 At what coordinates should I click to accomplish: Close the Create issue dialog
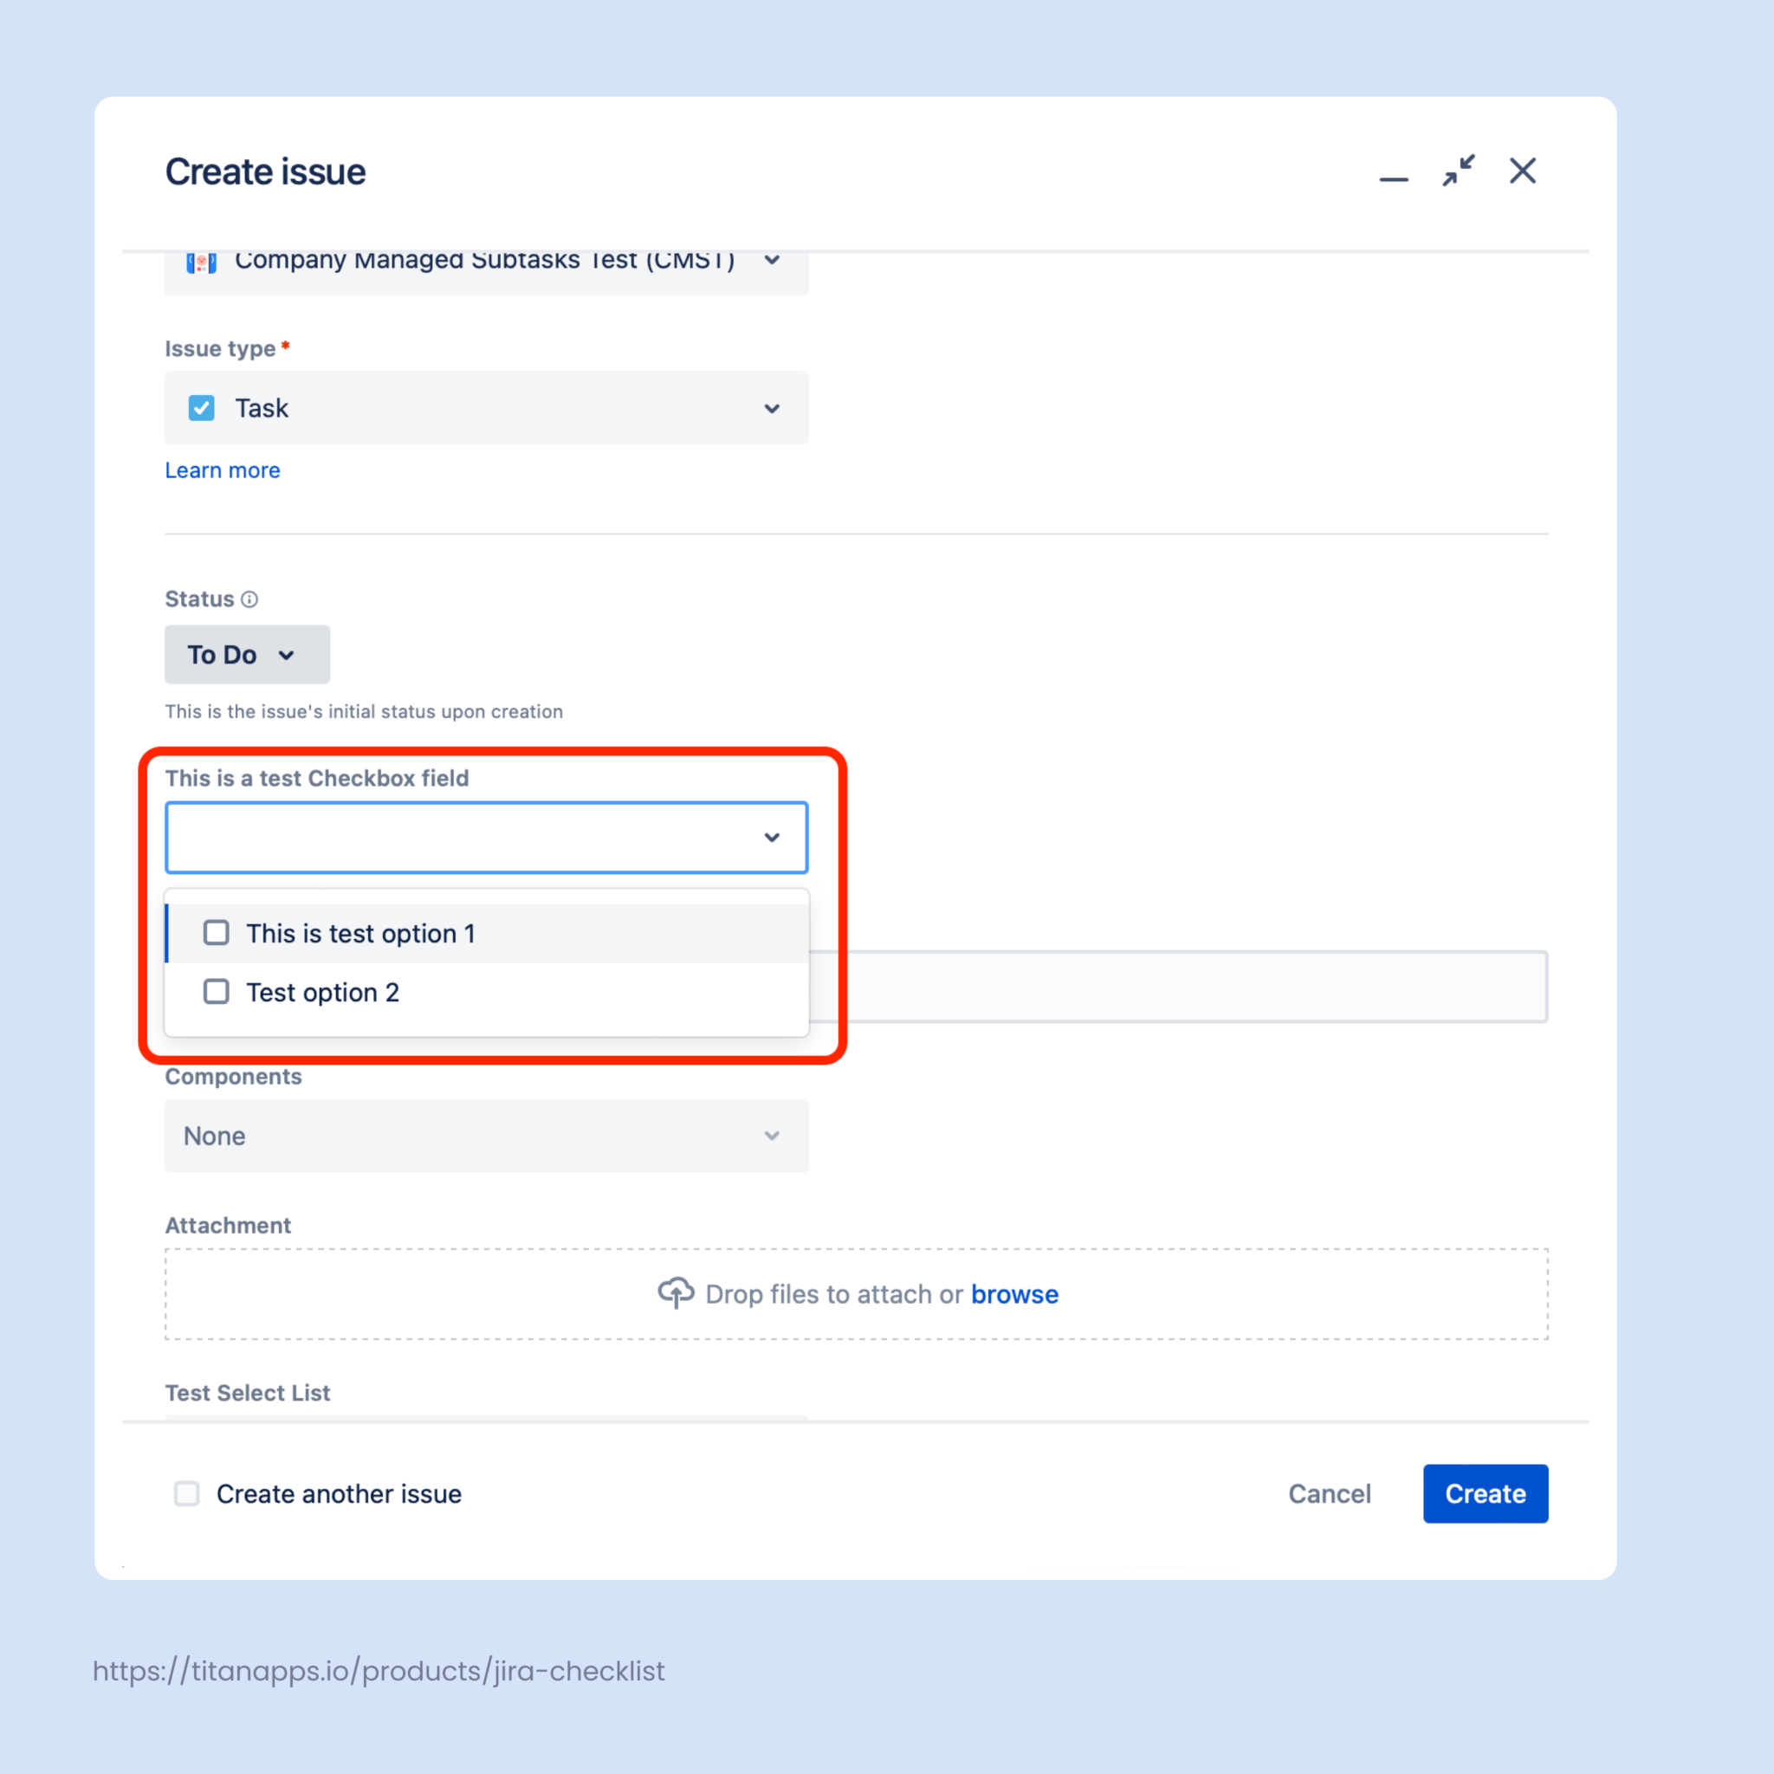[1521, 171]
